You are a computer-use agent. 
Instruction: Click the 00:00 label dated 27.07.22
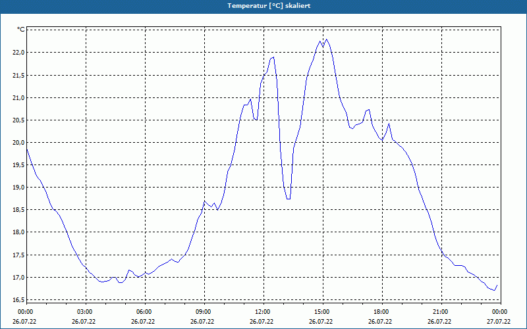point(501,312)
